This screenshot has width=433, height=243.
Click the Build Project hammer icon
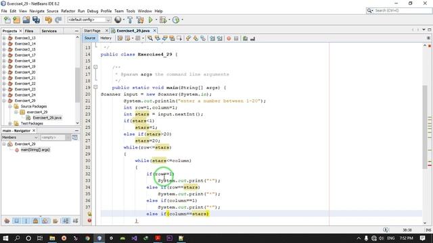130,20
